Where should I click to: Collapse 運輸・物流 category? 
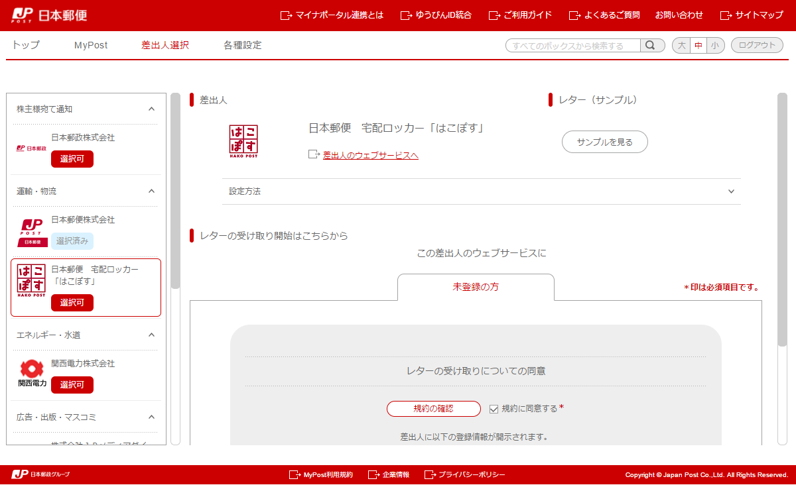(151, 191)
